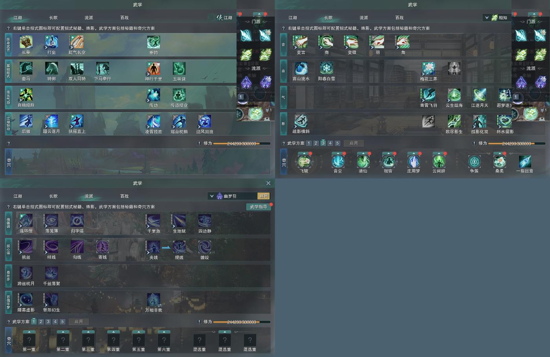The height and width of the screenshot is (357, 550).
Task: Click the 传功 skill icon
Action: pos(154,95)
